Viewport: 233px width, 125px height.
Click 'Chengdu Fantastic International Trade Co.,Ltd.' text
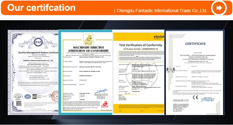pos(162,11)
